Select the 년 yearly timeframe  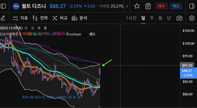point(169,18)
